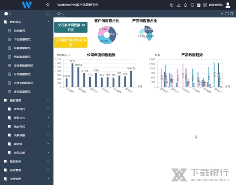
Task: Expand the 流程管理 menu group
Action: tap(48, 170)
